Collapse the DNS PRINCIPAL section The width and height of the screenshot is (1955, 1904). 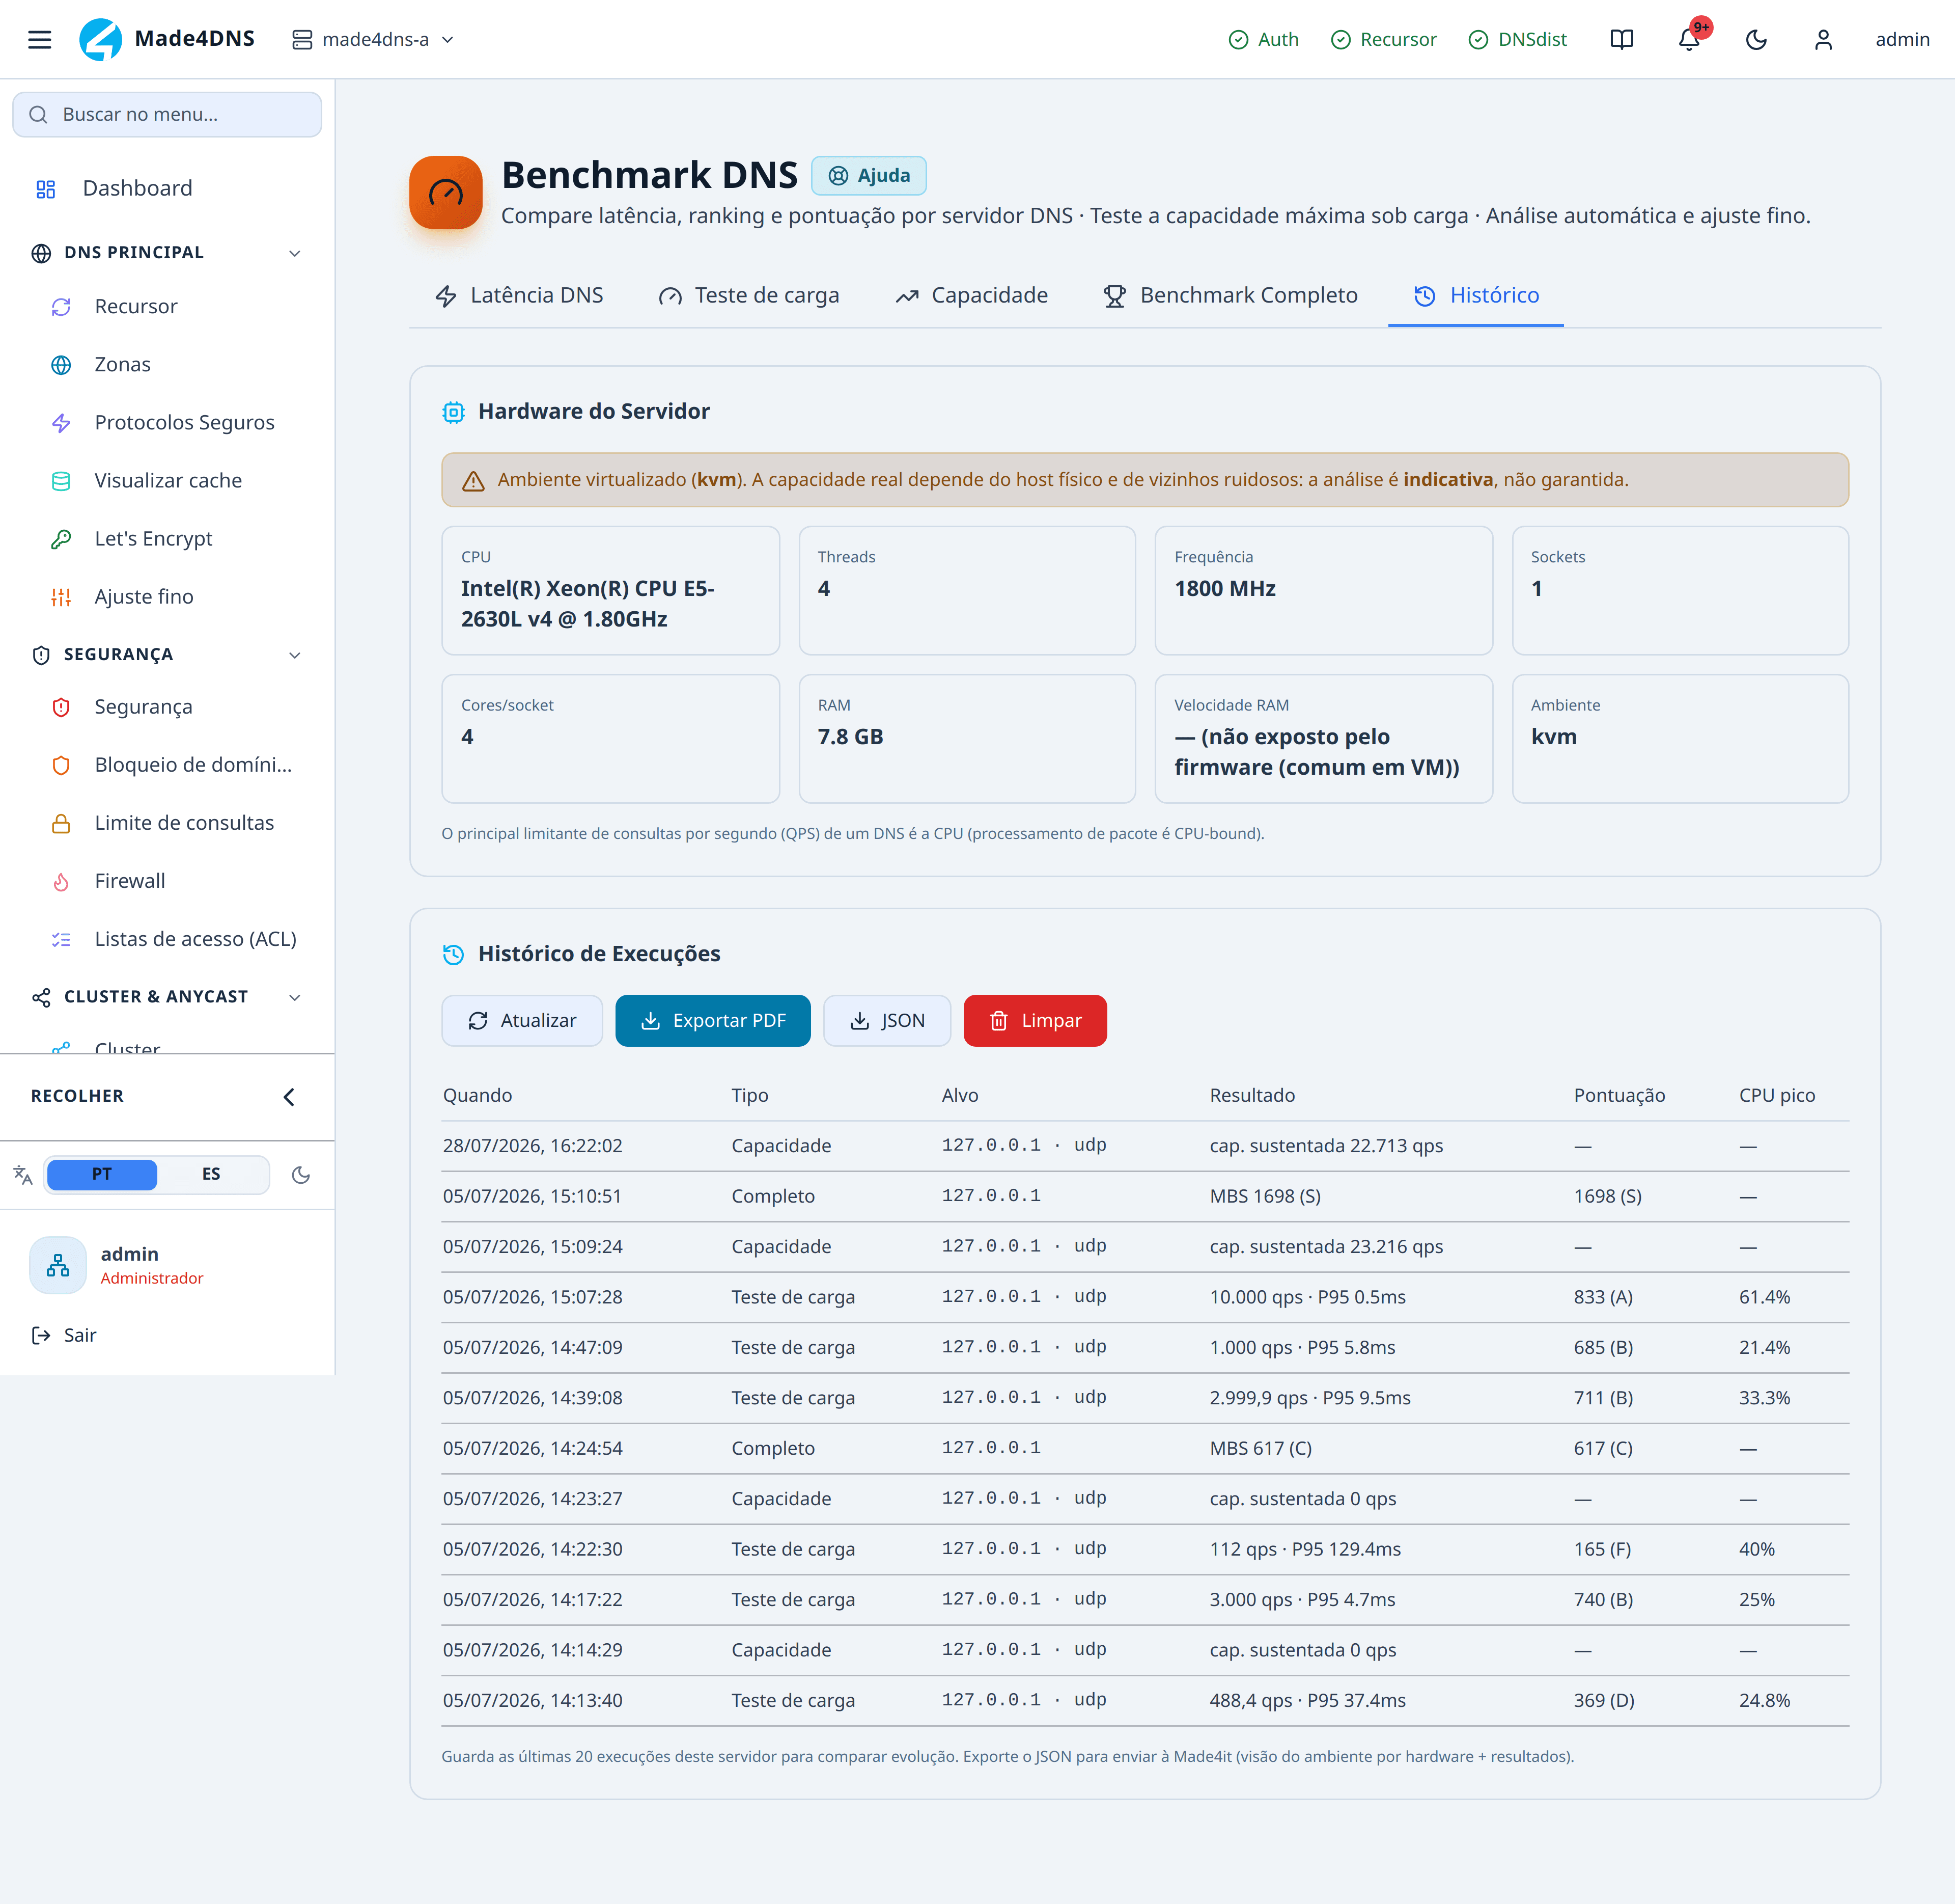coord(295,253)
